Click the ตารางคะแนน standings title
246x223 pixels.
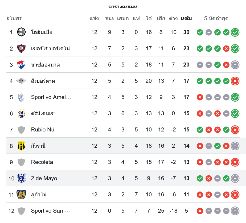[x=123, y=7]
